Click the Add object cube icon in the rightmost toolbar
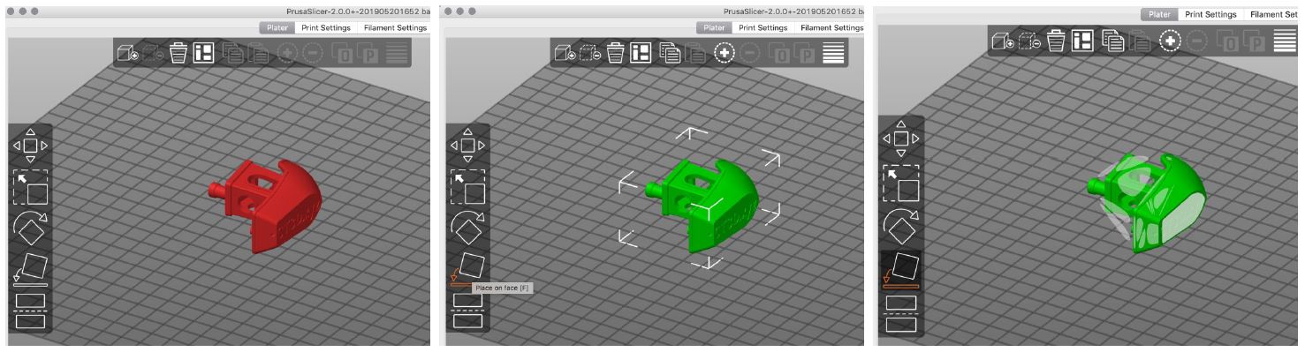This screenshot has height=352, width=1305. pyautogui.click(x=1002, y=41)
